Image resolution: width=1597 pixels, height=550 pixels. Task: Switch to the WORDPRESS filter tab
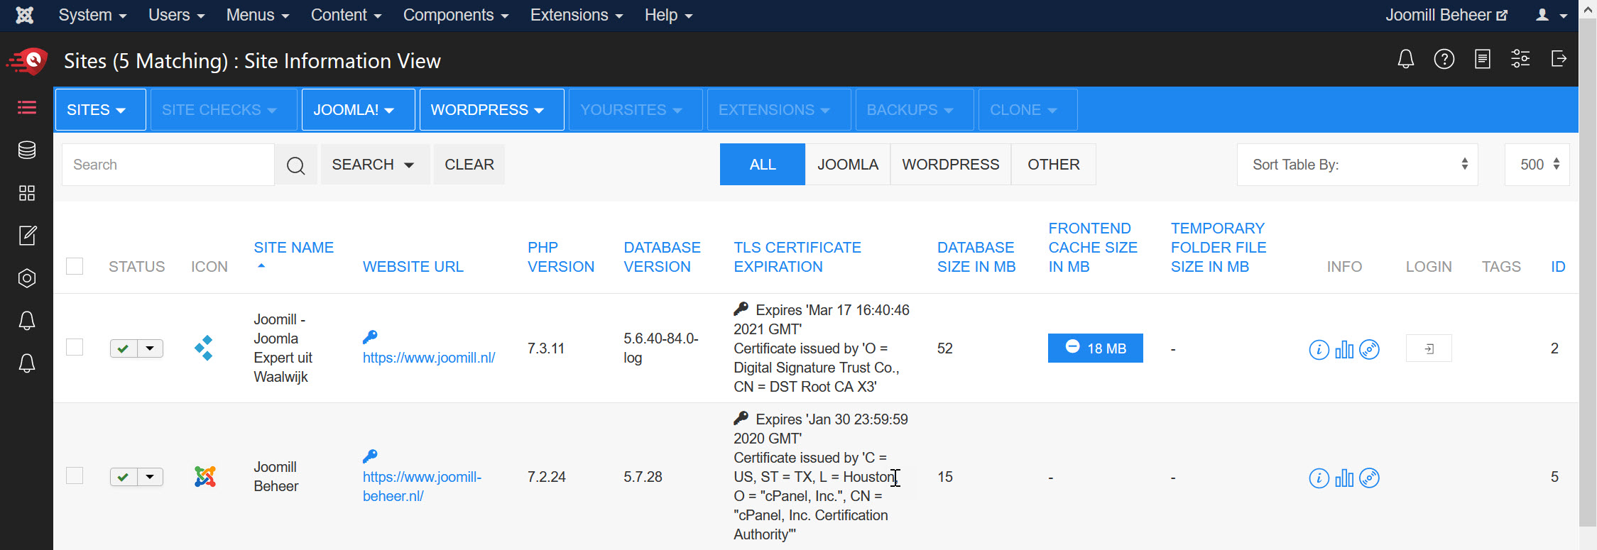click(x=950, y=165)
